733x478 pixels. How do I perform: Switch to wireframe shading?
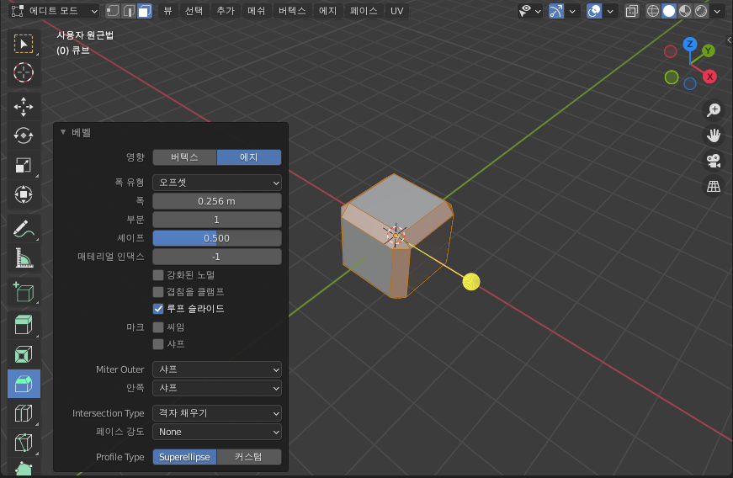click(652, 11)
